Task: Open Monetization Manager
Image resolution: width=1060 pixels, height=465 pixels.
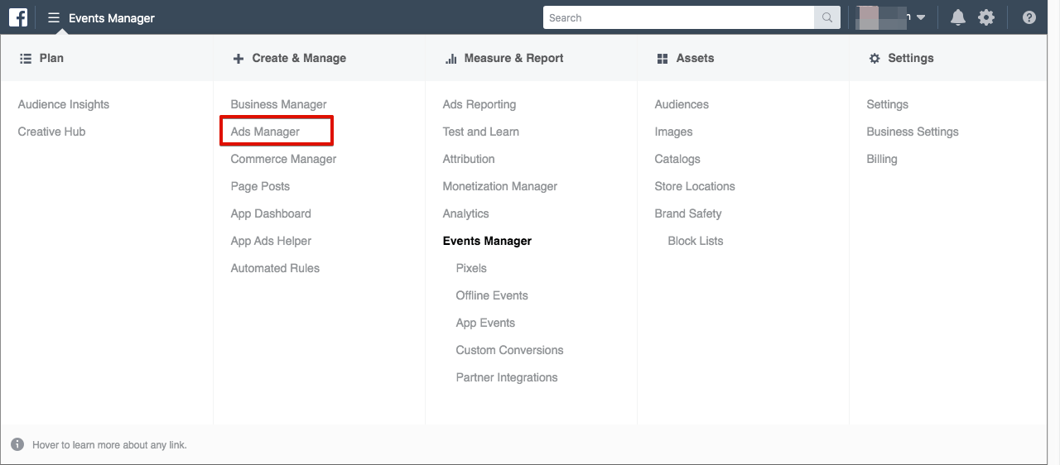Action: coord(500,186)
